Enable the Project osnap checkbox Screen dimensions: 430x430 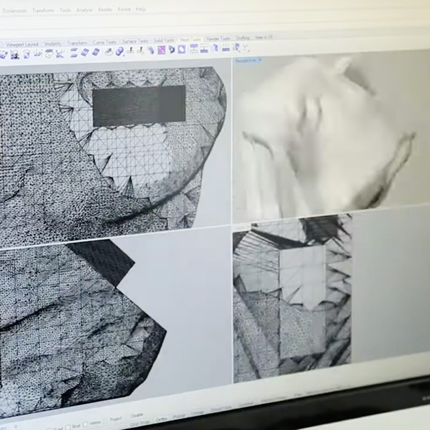(116, 419)
